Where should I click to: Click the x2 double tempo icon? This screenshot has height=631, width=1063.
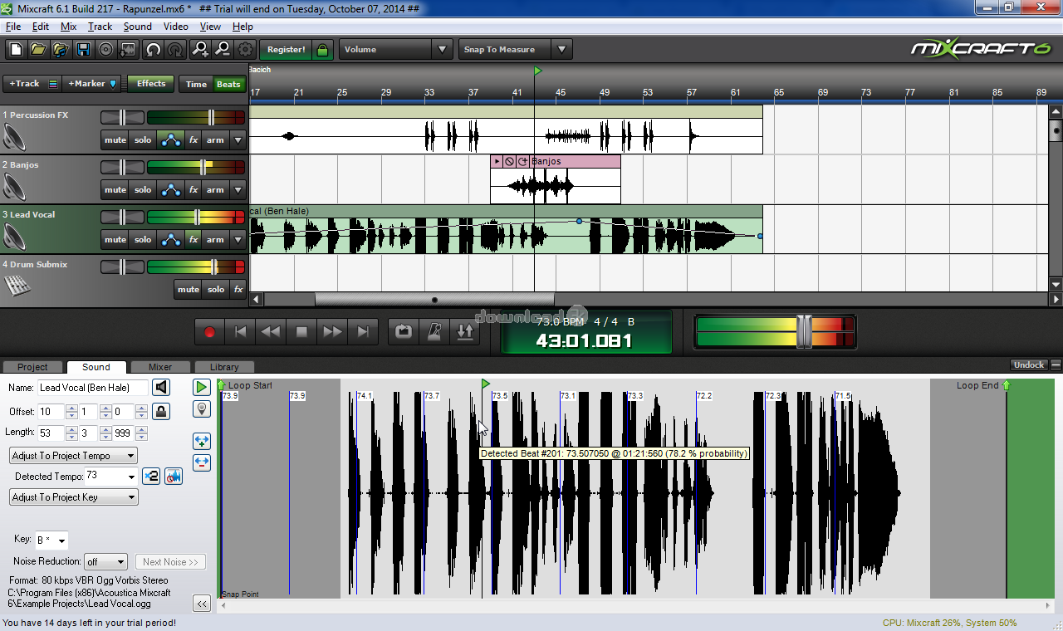tap(151, 477)
